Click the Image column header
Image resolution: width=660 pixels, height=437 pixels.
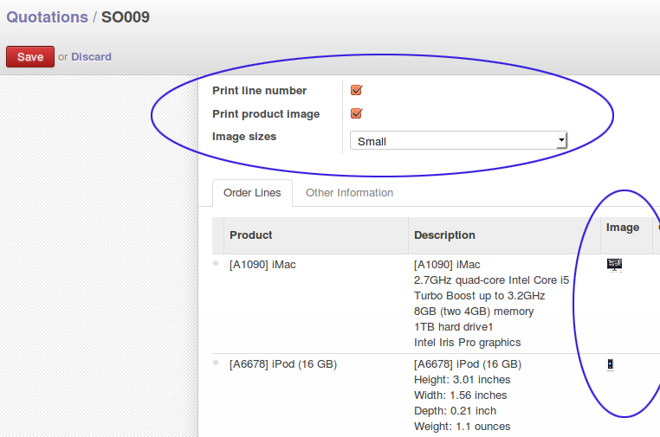click(x=623, y=228)
